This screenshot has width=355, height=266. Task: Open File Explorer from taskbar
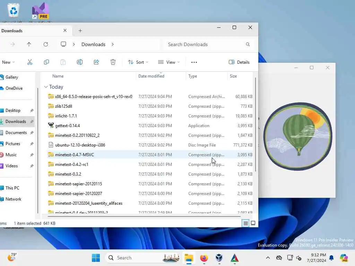[x=189, y=258]
